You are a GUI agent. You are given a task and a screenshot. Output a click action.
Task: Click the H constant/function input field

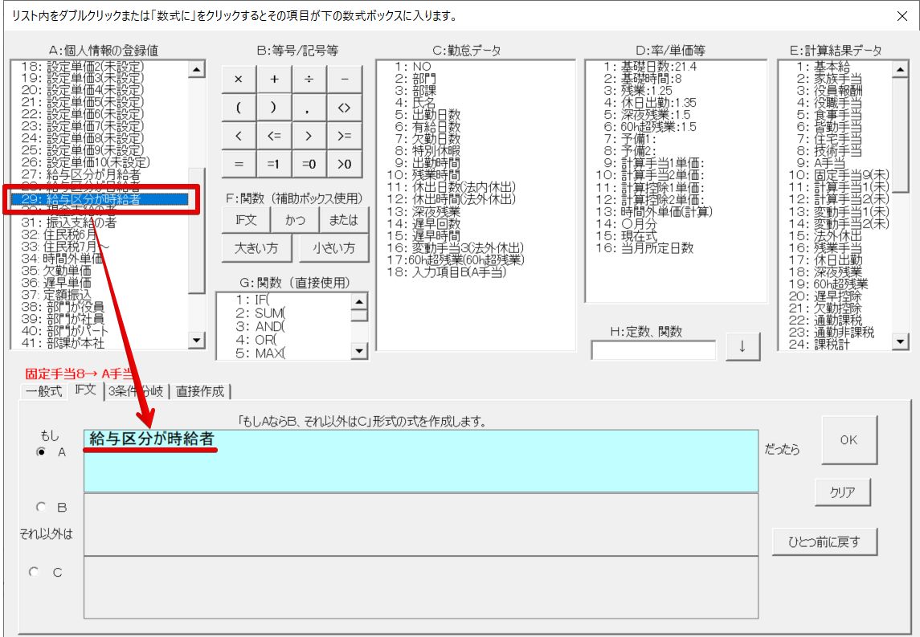[653, 350]
